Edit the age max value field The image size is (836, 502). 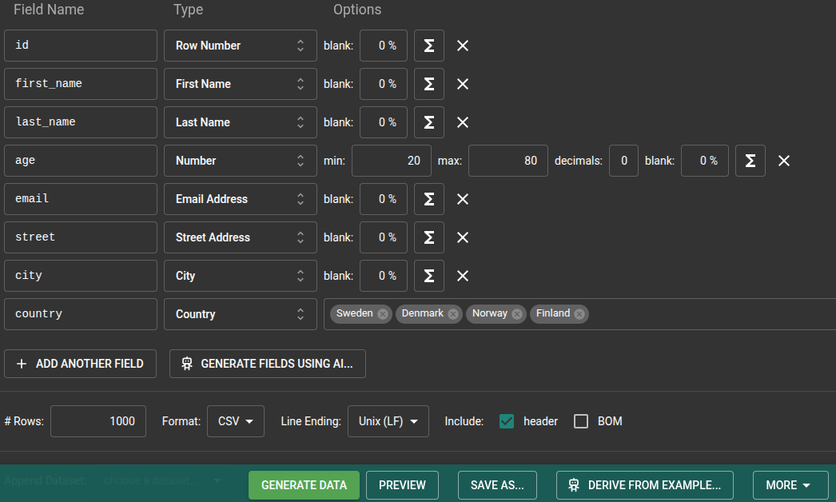pos(508,161)
